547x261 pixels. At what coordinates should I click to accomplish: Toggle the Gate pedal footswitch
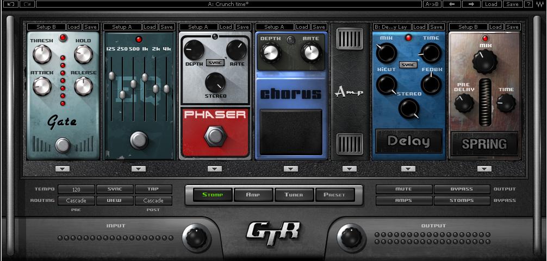point(63,145)
